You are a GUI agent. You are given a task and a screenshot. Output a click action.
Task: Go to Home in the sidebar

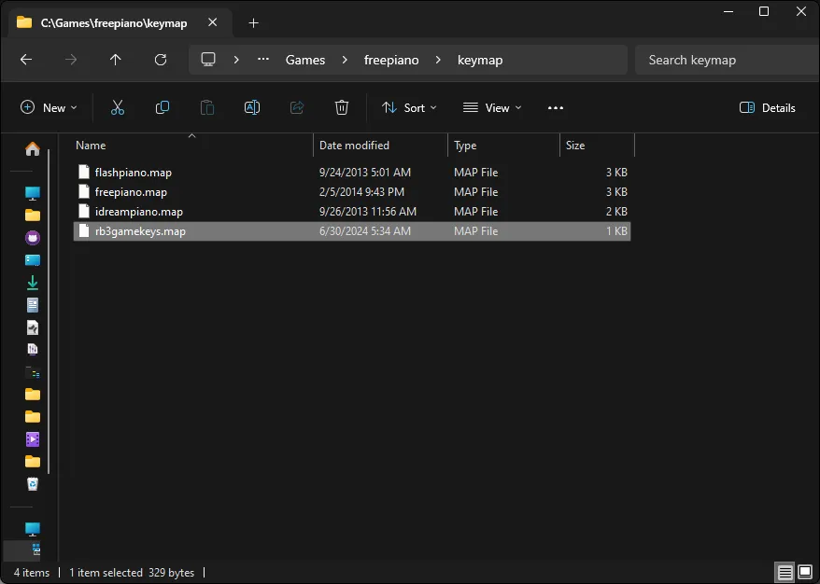coord(33,148)
